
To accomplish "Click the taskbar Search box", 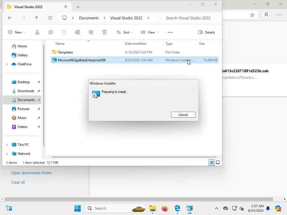I will click(115, 208).
